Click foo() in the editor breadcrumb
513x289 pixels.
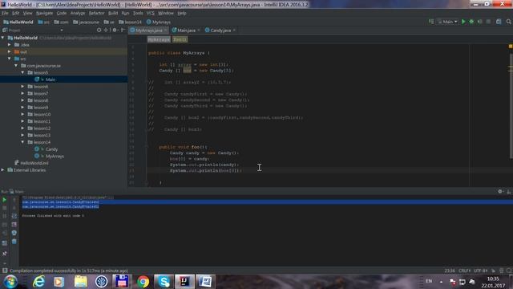pyautogui.click(x=180, y=39)
